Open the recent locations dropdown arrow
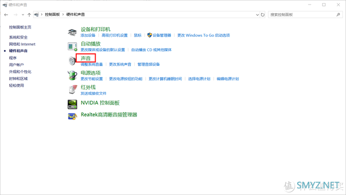Viewport: 346px width, 195px height. click(x=23, y=15)
